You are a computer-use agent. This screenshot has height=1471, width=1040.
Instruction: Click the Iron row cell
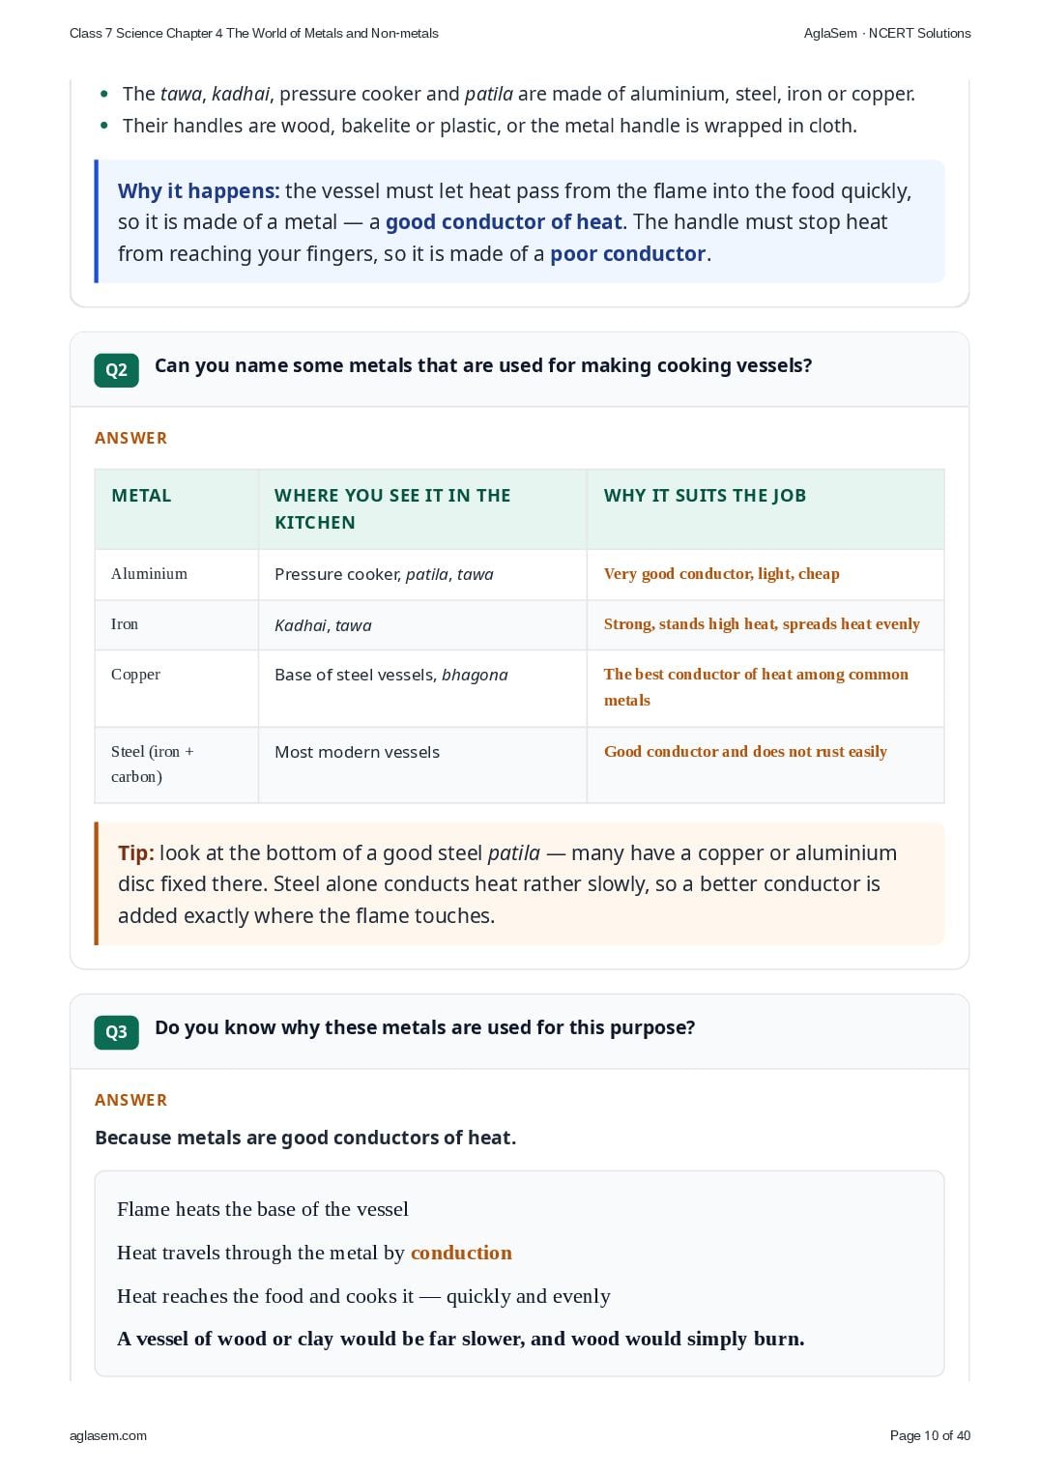(x=177, y=624)
